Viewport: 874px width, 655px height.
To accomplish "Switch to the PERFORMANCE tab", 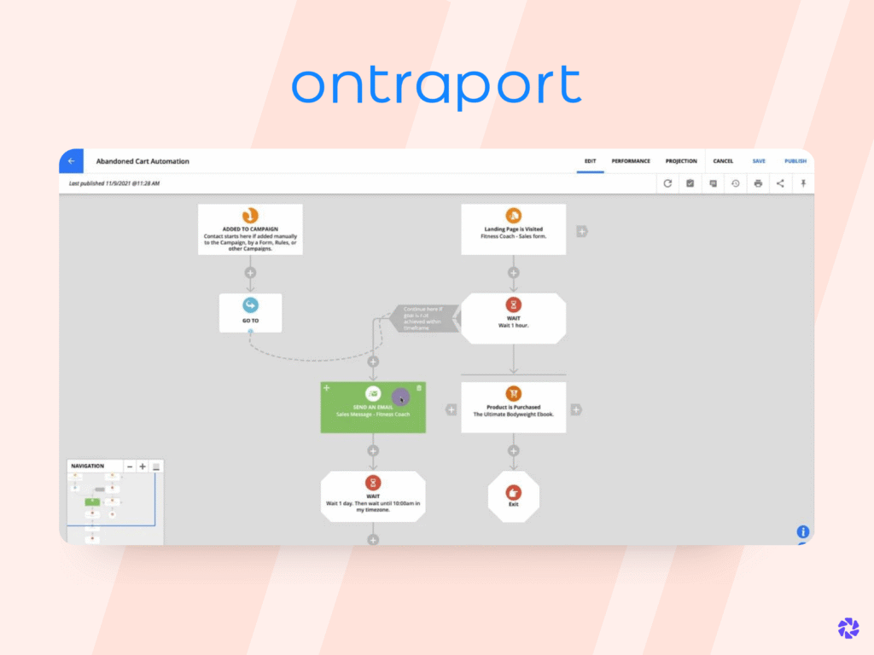I will (x=631, y=160).
